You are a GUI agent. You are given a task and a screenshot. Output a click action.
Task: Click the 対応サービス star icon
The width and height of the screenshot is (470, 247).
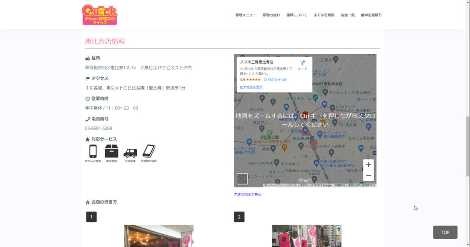[x=88, y=140]
